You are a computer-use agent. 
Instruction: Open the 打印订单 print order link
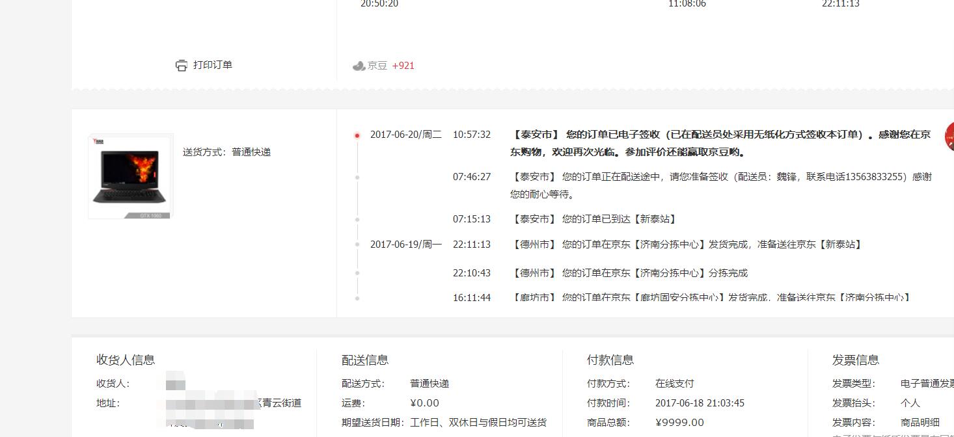point(213,65)
